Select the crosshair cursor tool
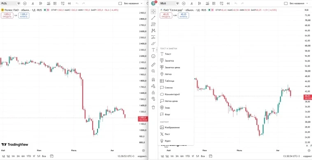 point(153,12)
